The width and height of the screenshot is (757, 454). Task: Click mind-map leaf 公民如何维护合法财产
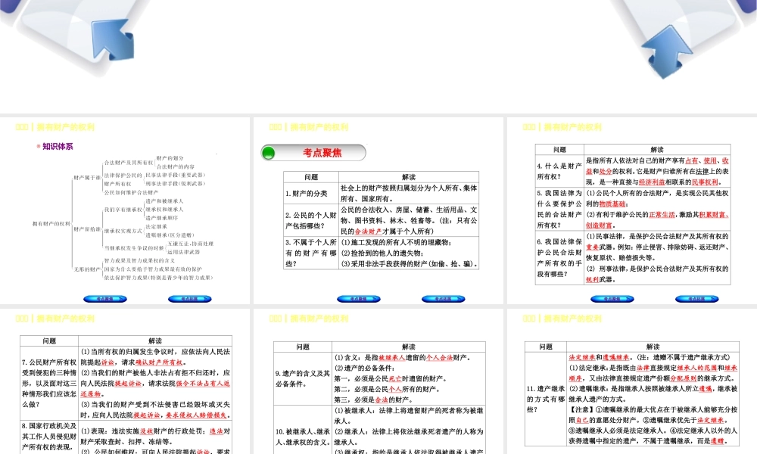(x=131, y=192)
